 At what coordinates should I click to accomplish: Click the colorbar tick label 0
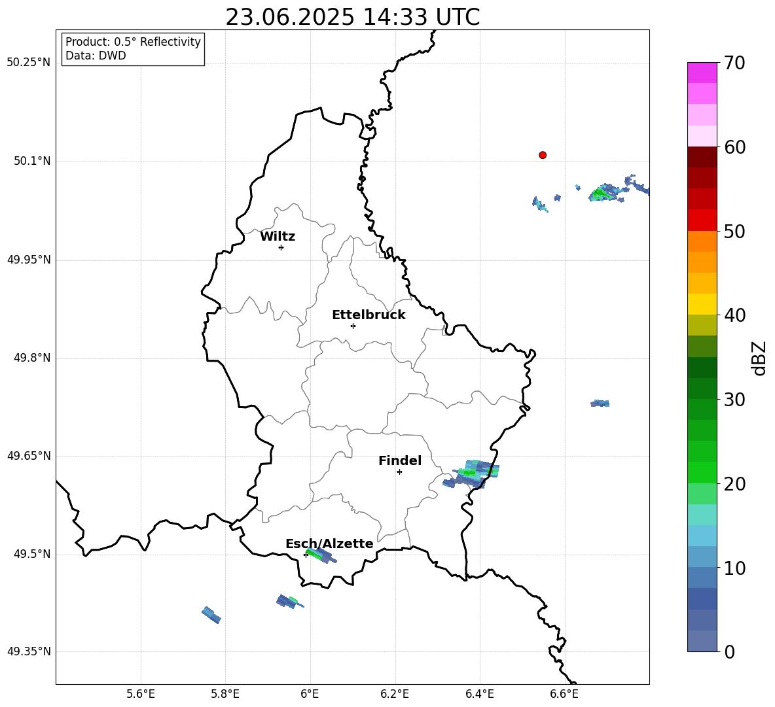(729, 651)
